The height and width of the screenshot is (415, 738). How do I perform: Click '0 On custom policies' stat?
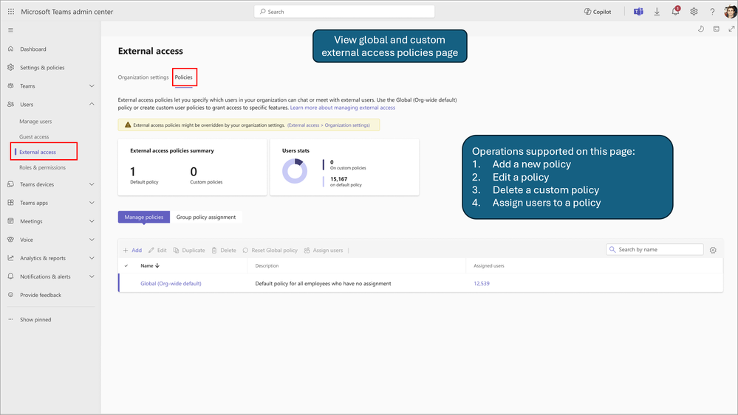348,165
